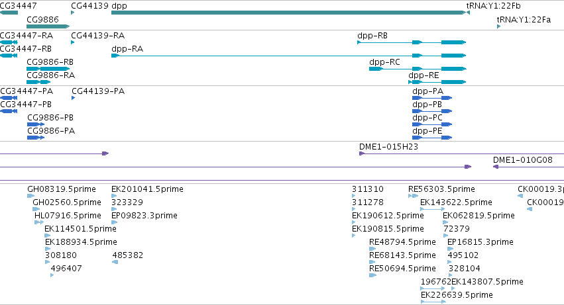This screenshot has width=564, height=305.
Task: Select the dpp-RA transcript start exon
Action: point(115,56)
